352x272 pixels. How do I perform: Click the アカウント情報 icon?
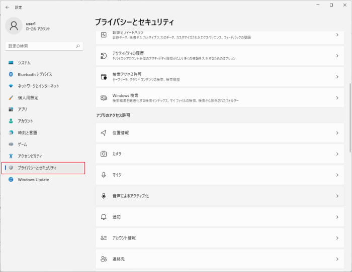coord(104,238)
